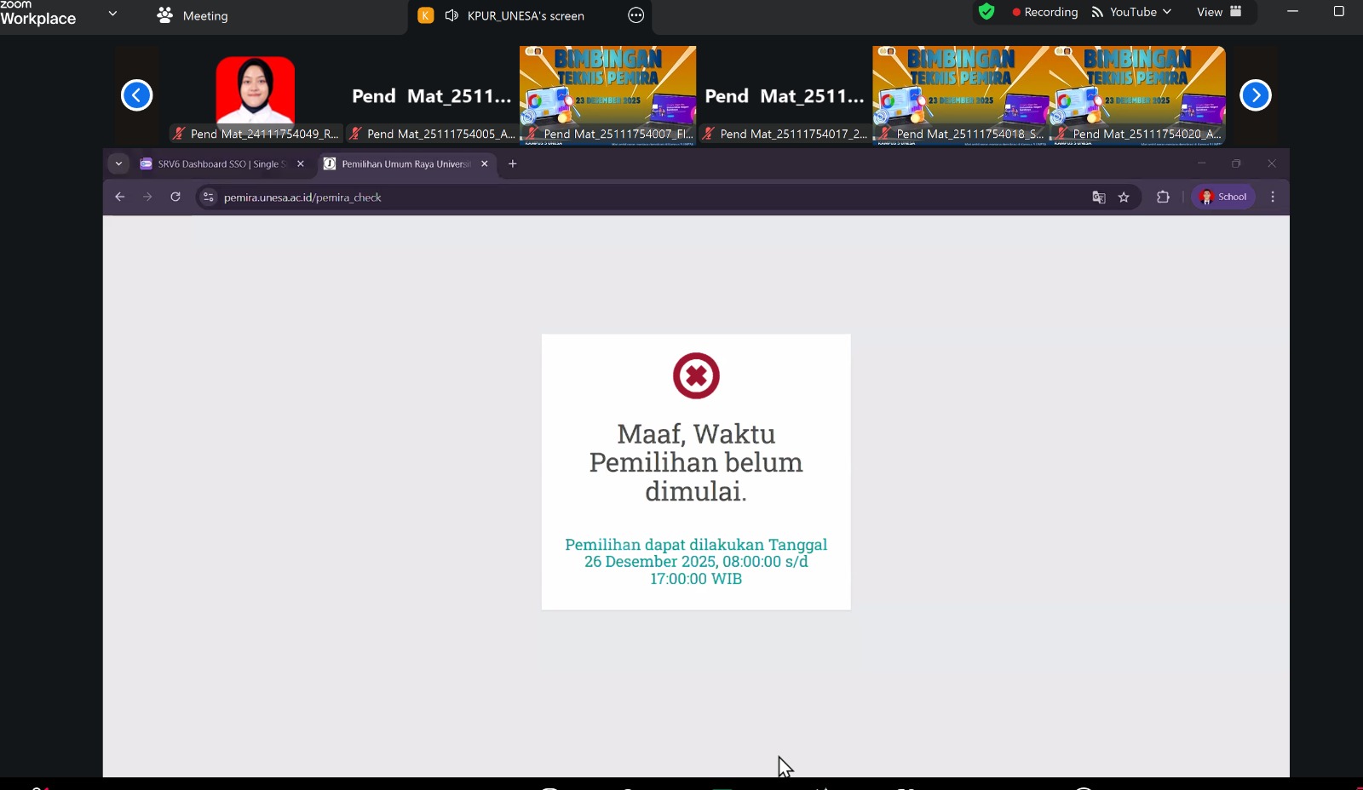The image size is (1363, 790).
Task: Open the browser extensions puzzle icon
Action: (1163, 197)
